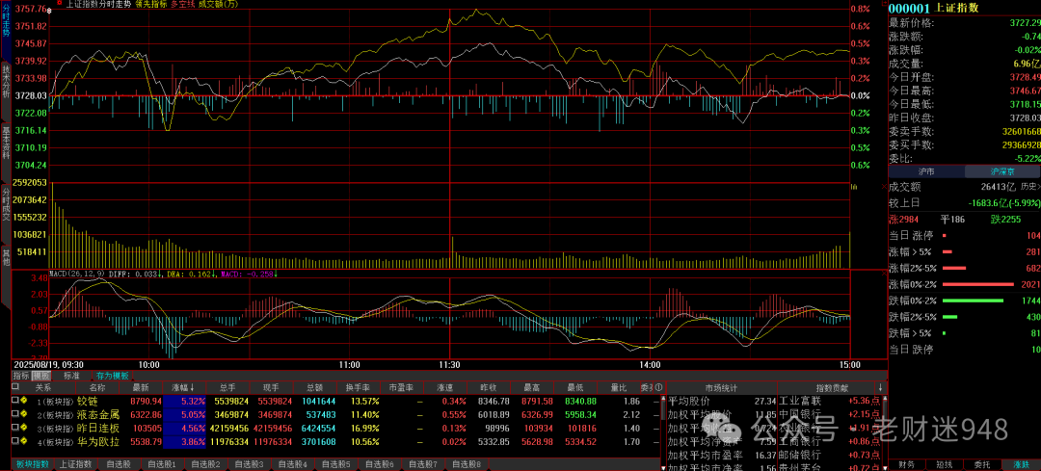This screenshot has width=1041, height=471.
Task: Click the small icon right of 历史 label
Action: click(1039, 186)
